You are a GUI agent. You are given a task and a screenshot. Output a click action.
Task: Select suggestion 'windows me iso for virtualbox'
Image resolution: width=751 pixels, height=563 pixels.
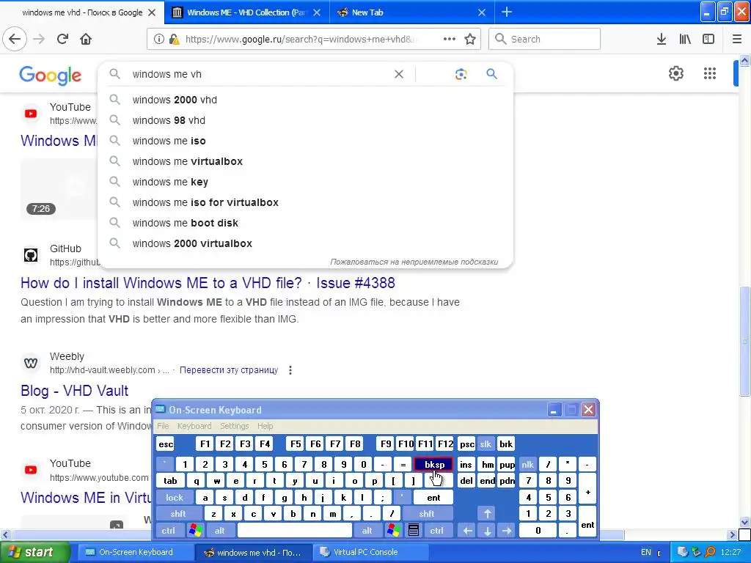305,202
